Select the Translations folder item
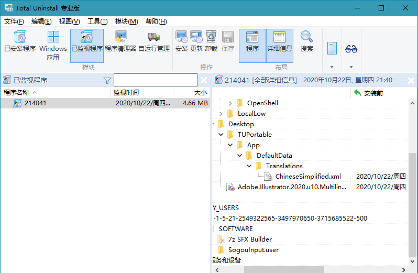 [x=284, y=166]
